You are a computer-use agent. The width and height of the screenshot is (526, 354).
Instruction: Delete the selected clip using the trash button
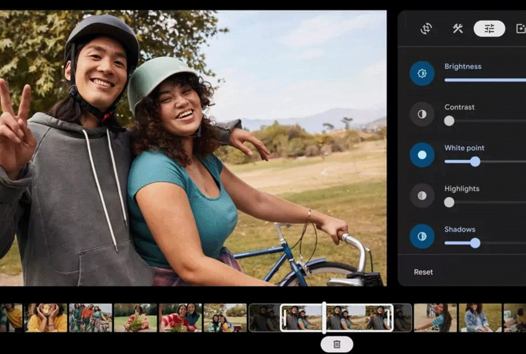[337, 344]
